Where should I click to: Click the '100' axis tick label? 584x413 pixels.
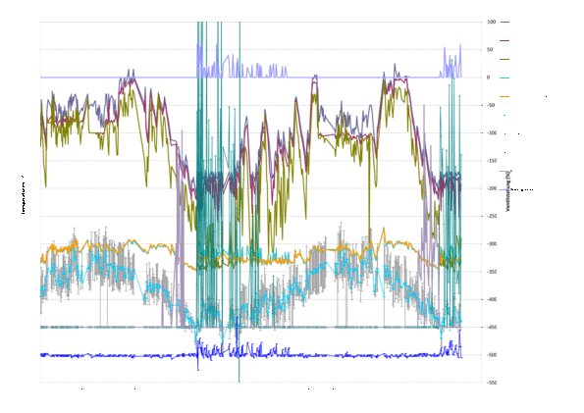click(x=492, y=22)
